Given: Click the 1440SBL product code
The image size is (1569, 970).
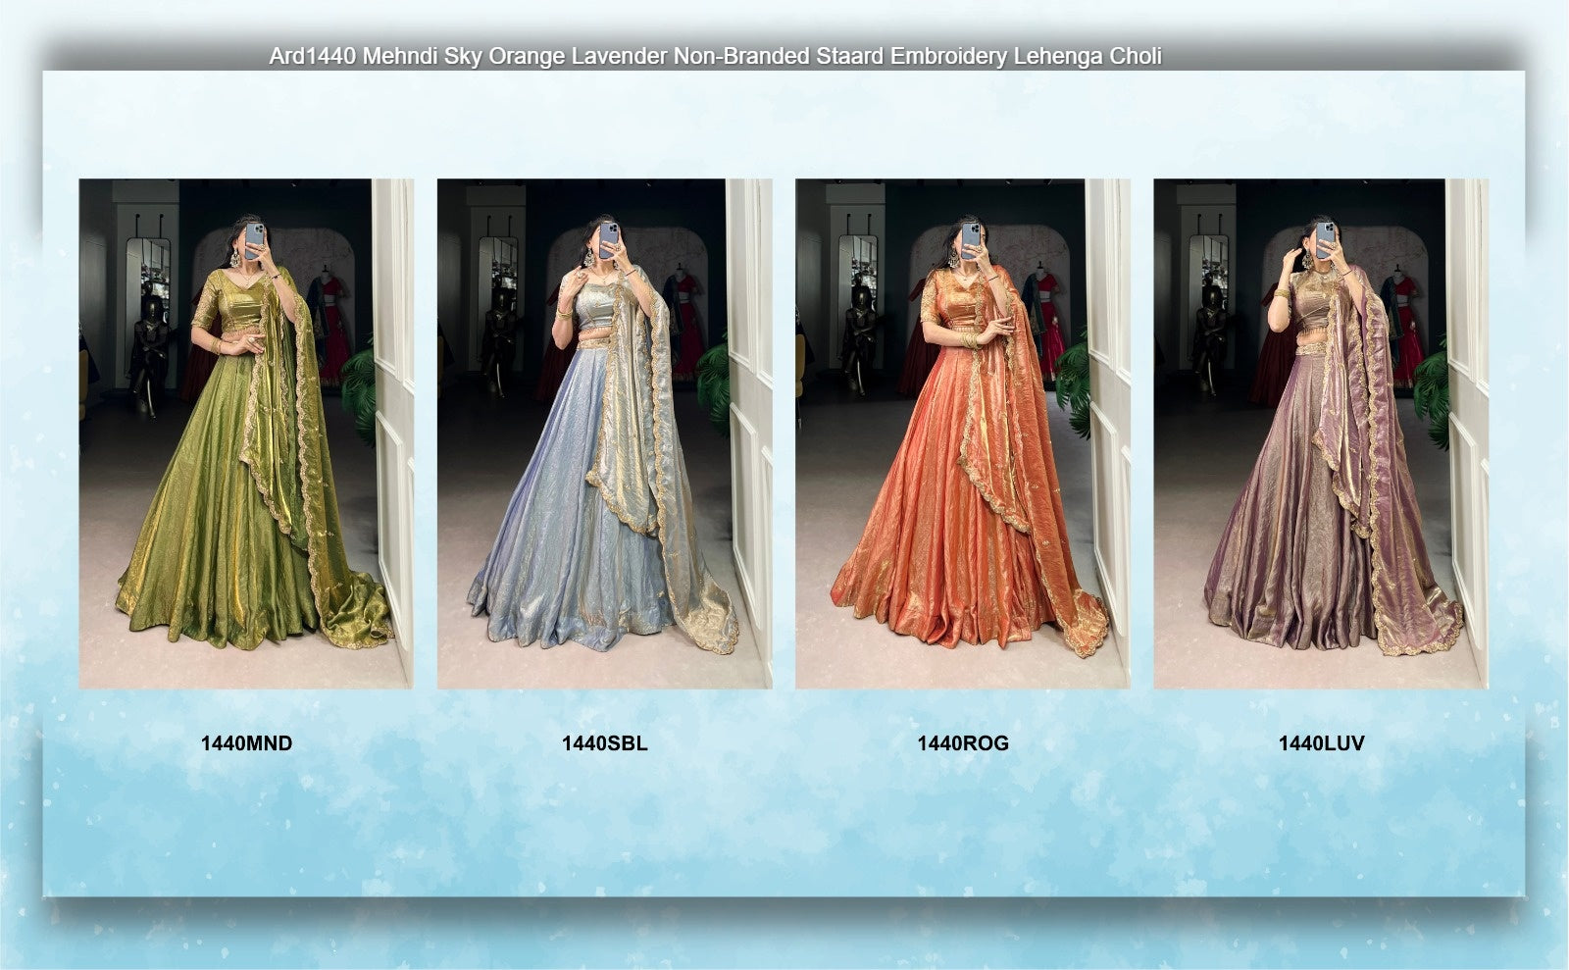Looking at the screenshot, I should tap(604, 743).
